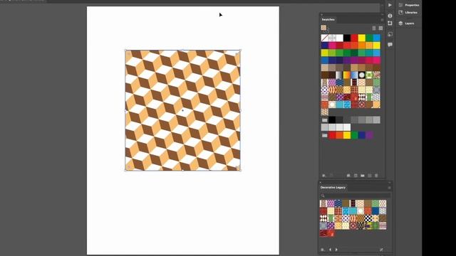Open the Artboards icon in the dock
Viewport: 456px width, 256px height.
pos(390,23)
